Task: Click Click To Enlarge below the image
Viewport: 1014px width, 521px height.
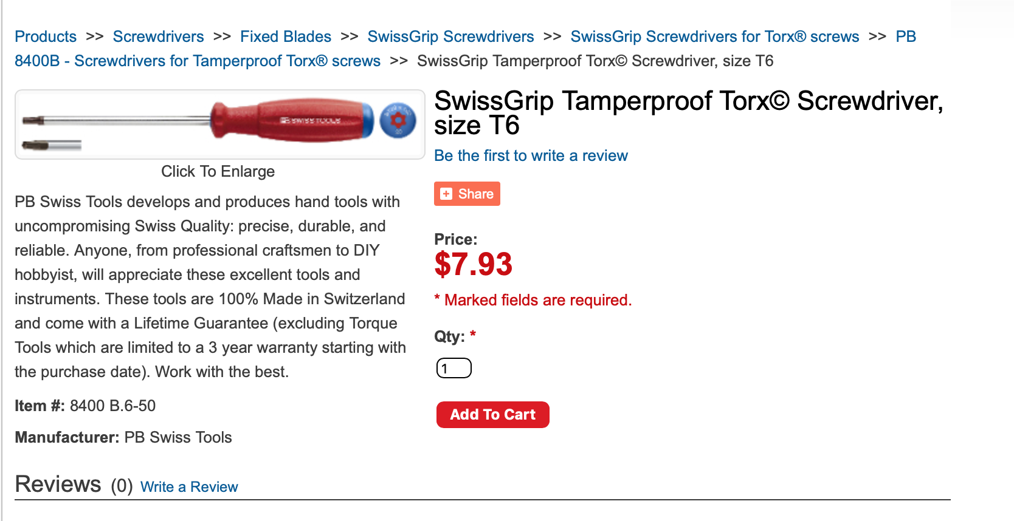Action: (218, 171)
